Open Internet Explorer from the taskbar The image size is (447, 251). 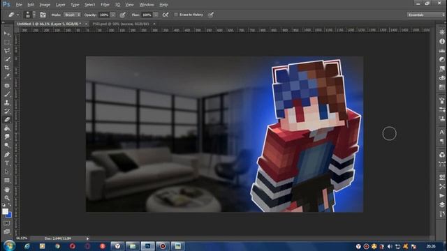coord(27,246)
